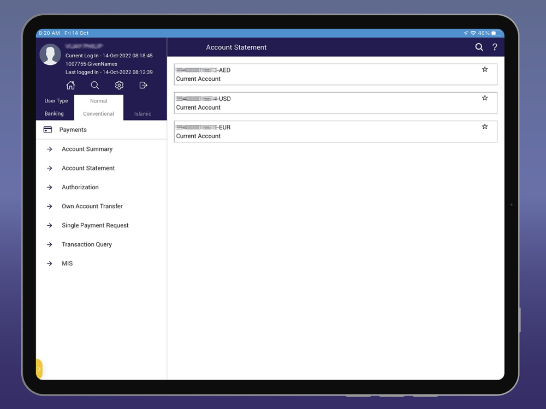Tap the 8:20 AM clock text

pyautogui.click(x=49, y=33)
